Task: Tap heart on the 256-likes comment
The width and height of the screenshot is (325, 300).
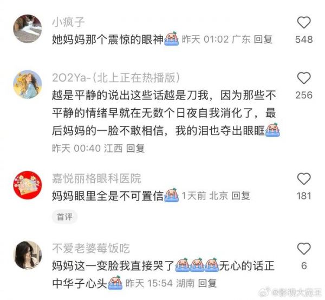Action: point(304,78)
